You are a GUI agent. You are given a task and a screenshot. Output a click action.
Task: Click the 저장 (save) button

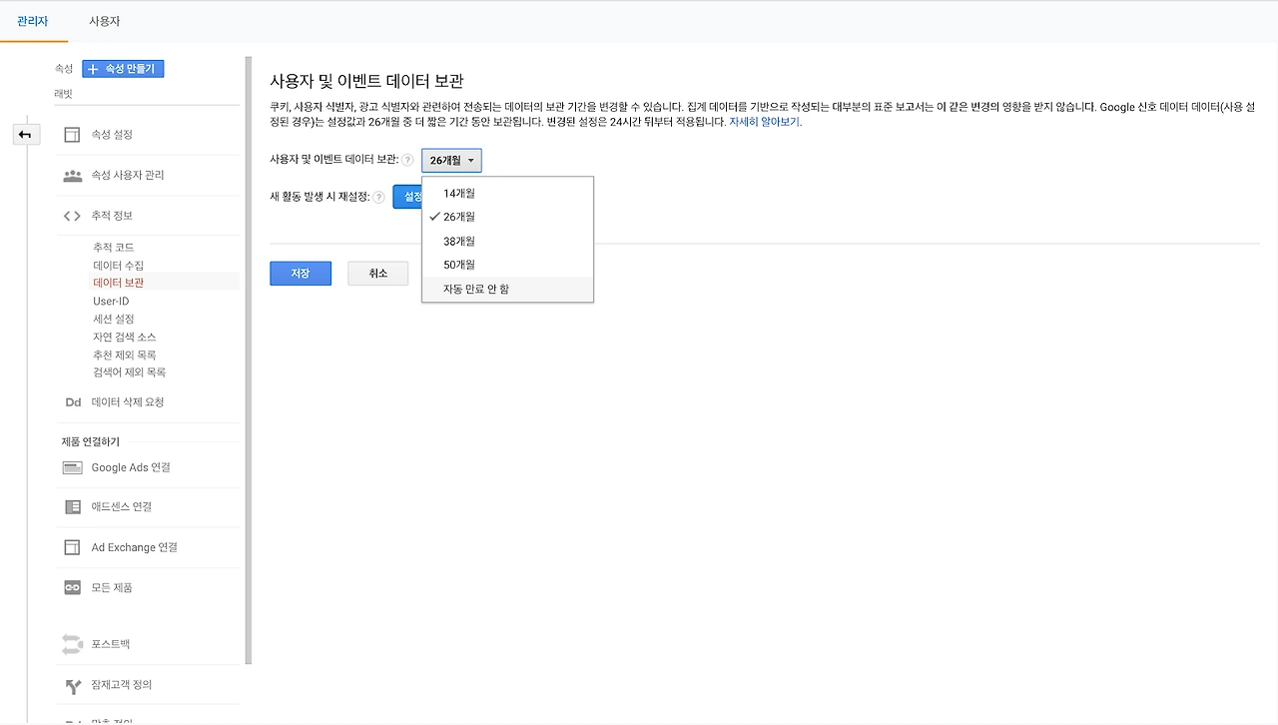[301, 273]
